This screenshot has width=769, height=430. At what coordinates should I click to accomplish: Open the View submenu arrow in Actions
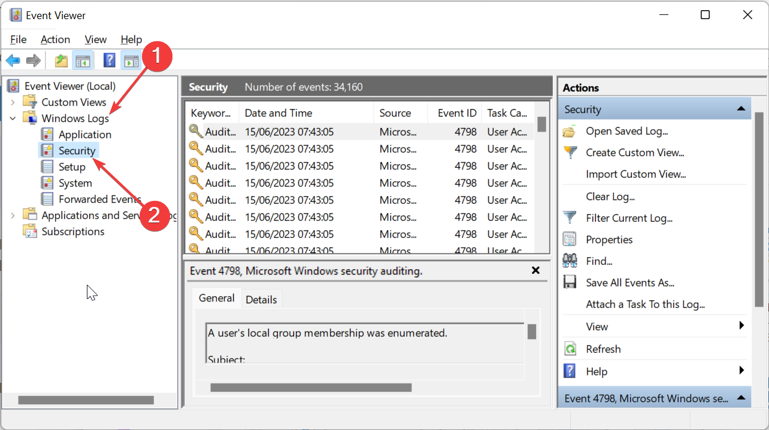[741, 326]
